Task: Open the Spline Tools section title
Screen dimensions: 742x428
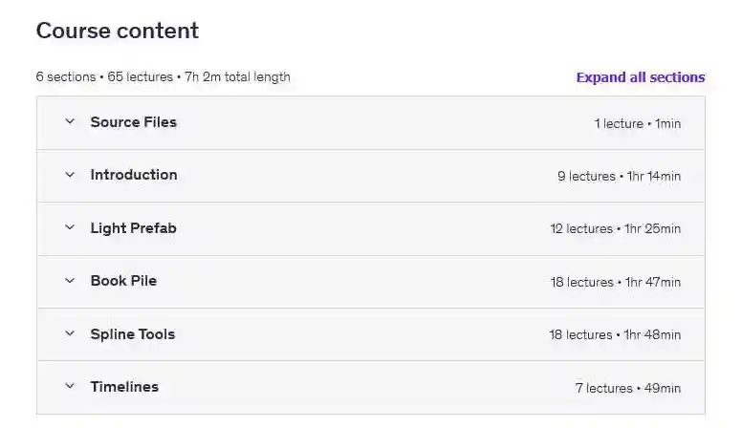Action: coord(132,334)
